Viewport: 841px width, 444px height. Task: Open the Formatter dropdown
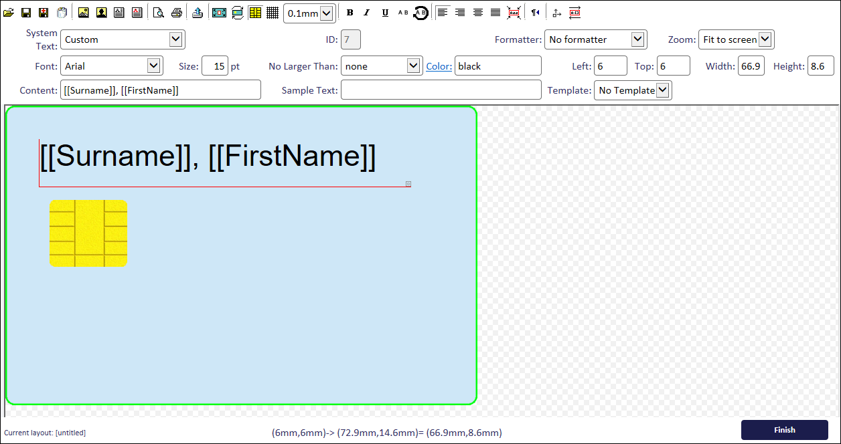(596, 39)
